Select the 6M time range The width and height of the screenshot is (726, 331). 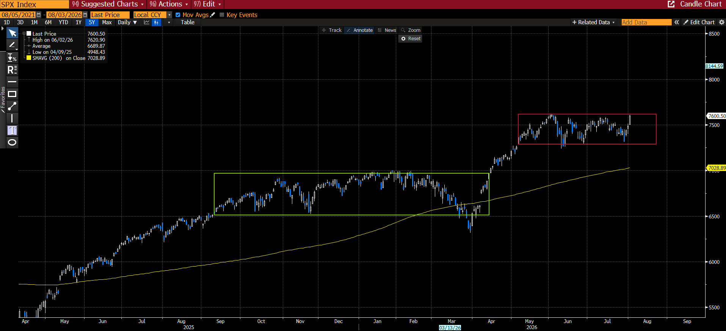pos(48,22)
